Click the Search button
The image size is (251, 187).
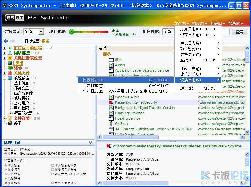pyautogui.click(x=239, y=32)
